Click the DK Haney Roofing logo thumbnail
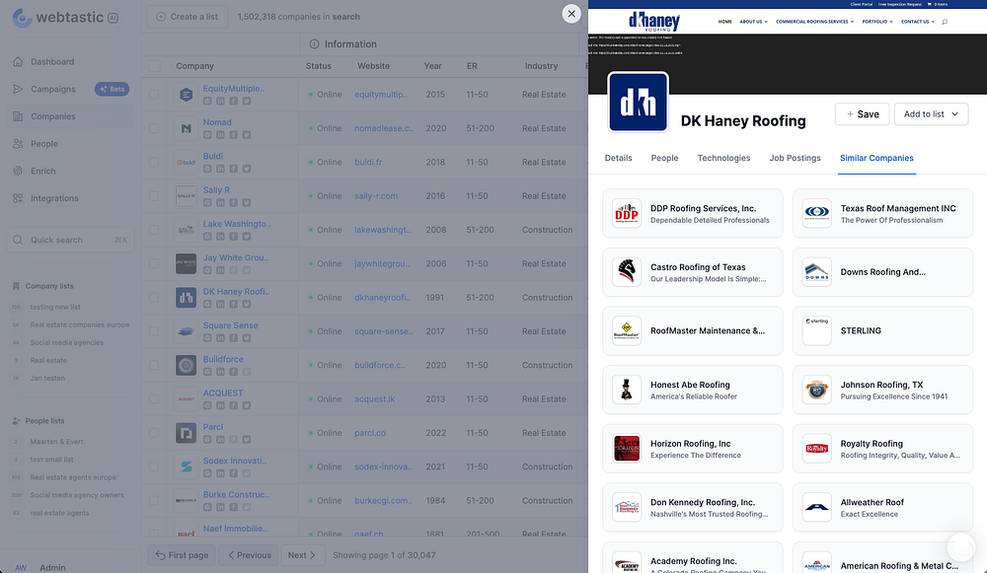 (x=638, y=102)
